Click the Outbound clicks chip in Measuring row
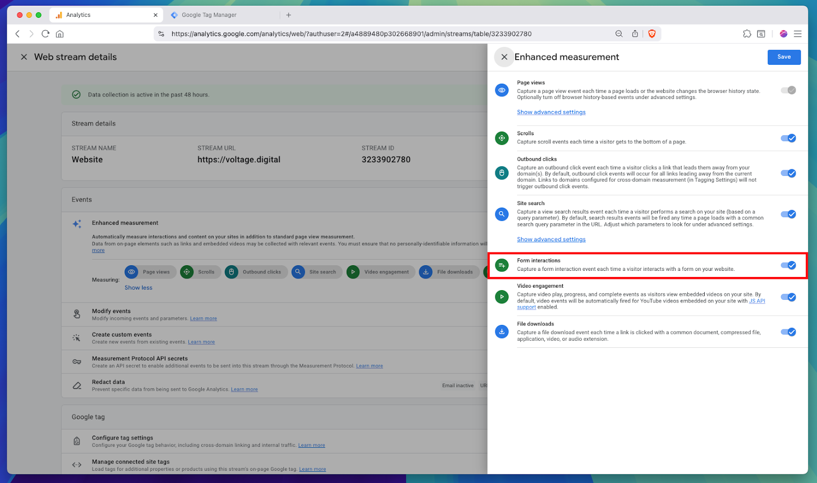 tap(256, 272)
